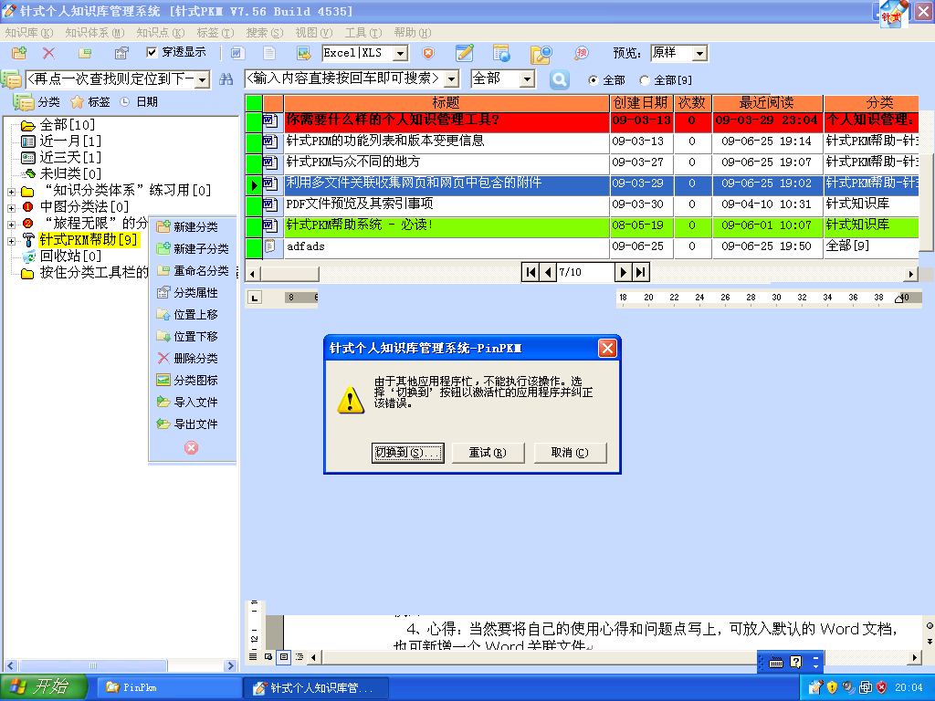Click the 取消 button in dialog
The height and width of the screenshot is (701, 935).
pyautogui.click(x=569, y=453)
